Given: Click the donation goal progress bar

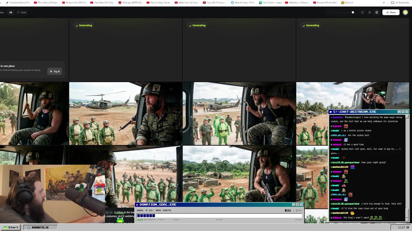Looking at the screenshot, I should [219, 216].
